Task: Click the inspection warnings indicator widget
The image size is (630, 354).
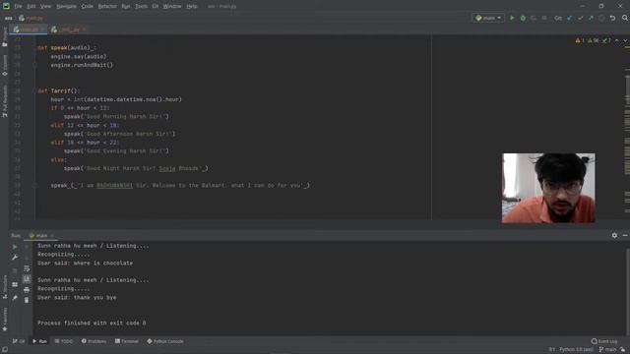Action: click(x=593, y=40)
